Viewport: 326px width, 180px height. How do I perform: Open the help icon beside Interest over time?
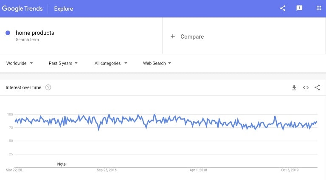coord(48,87)
